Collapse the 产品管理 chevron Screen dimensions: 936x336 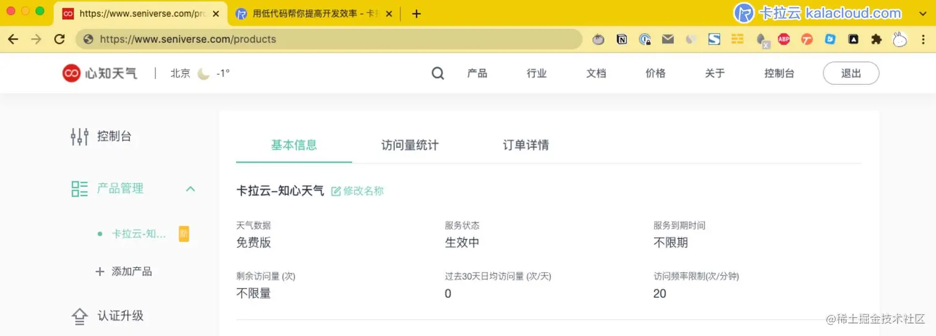coord(191,189)
